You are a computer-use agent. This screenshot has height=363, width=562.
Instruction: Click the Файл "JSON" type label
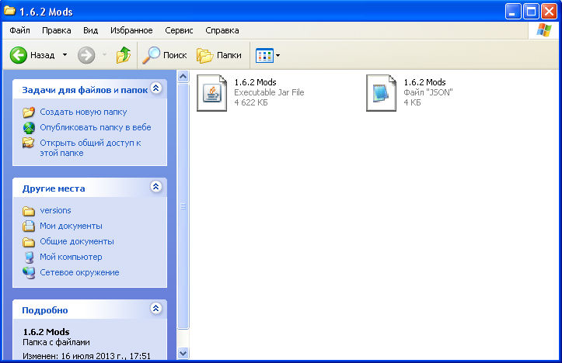click(x=428, y=92)
